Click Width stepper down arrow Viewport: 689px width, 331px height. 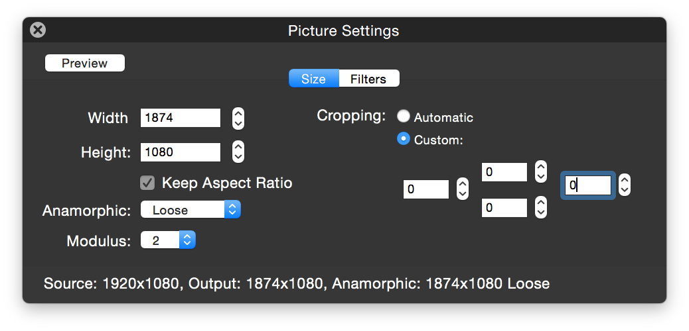(x=238, y=124)
